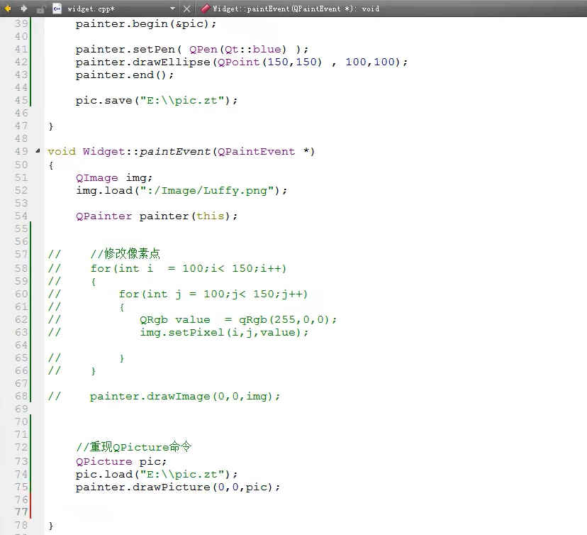The width and height of the screenshot is (587, 535).
Task: Click commented for loop with int j
Action: point(213,294)
